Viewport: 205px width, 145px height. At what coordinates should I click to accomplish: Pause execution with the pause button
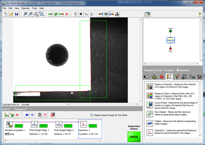pyautogui.click(x=81, y=14)
